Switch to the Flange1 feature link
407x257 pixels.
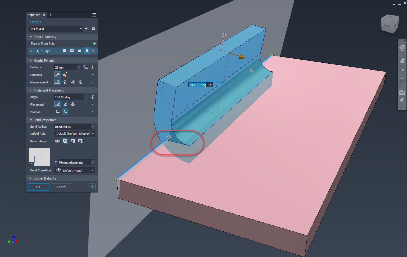point(36,22)
